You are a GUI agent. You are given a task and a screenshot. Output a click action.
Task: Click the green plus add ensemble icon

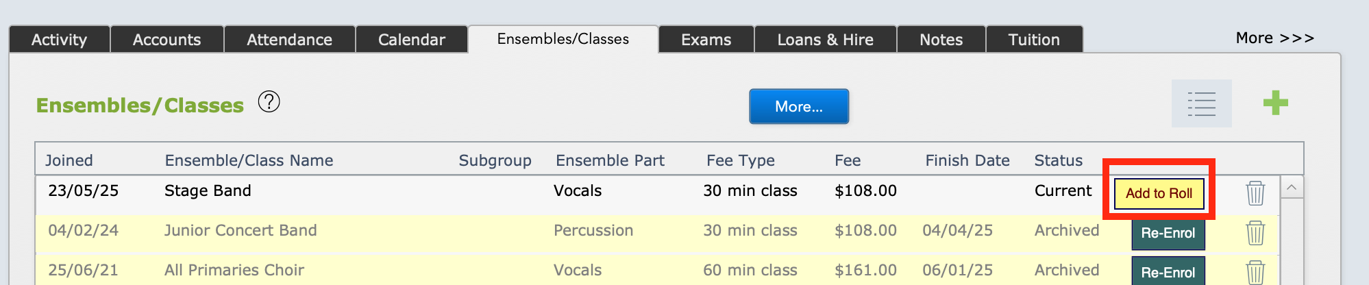(x=1275, y=103)
